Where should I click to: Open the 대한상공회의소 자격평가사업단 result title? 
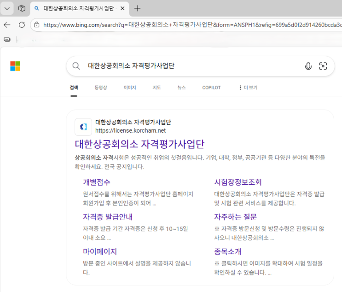139,144
